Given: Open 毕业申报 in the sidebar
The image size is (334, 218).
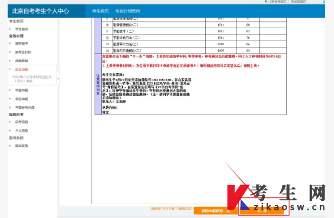Looking at the screenshot, I should (22, 90).
